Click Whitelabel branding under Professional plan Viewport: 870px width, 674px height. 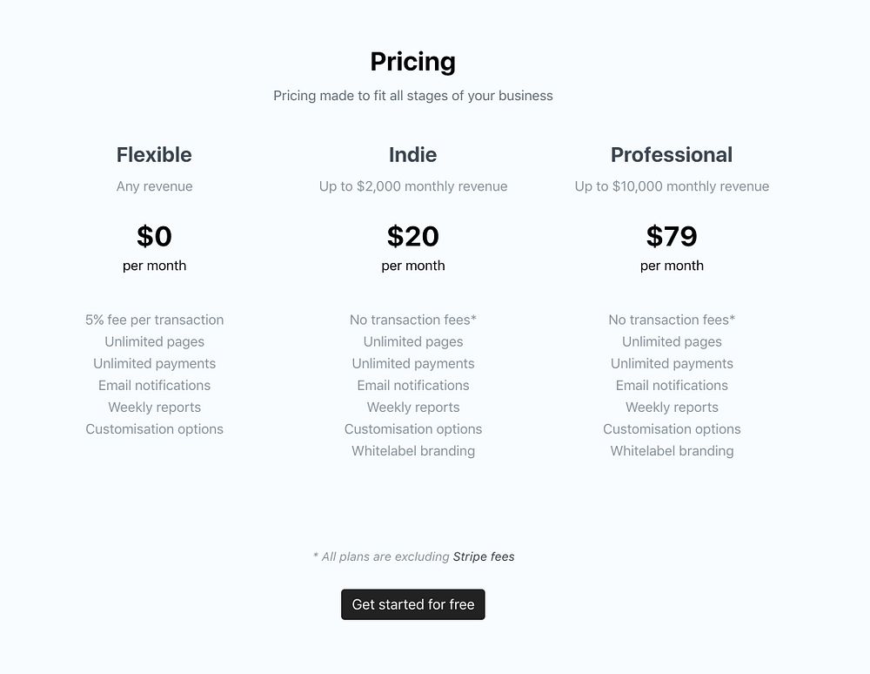click(671, 451)
